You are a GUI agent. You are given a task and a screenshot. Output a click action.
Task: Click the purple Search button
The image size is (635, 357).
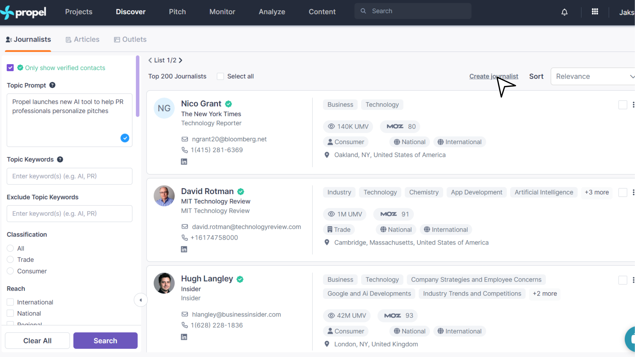(105, 341)
